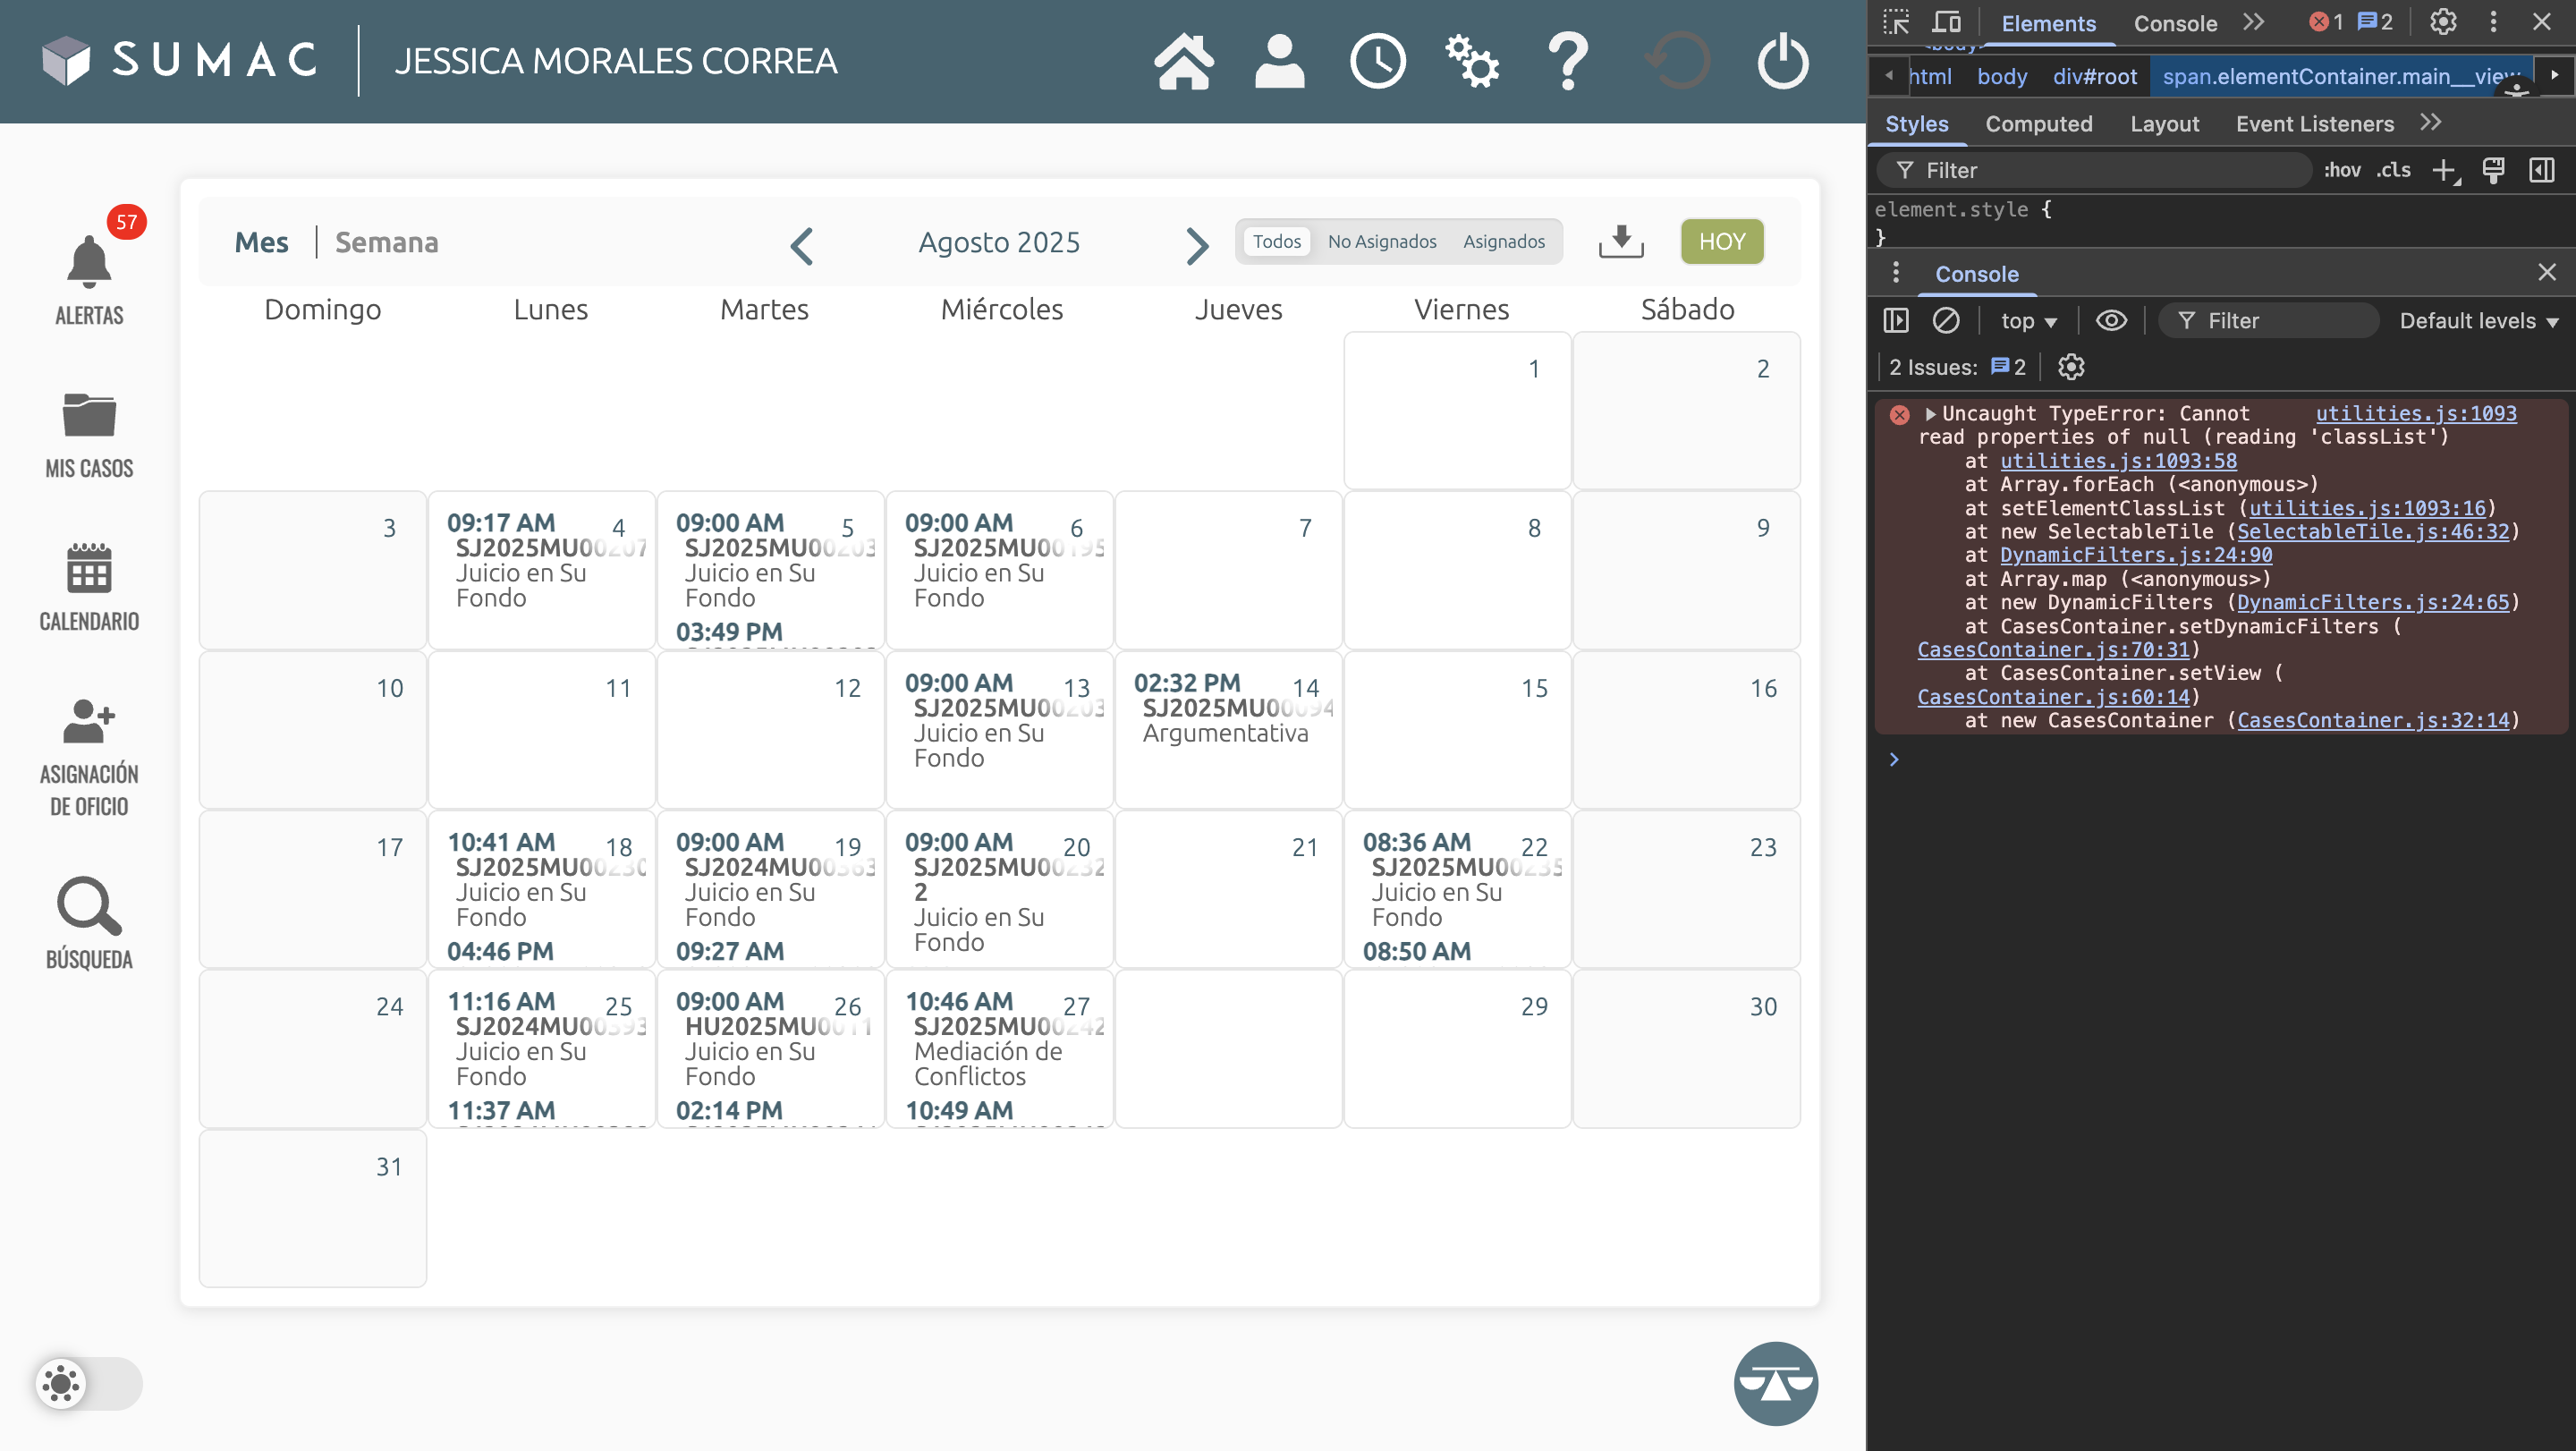Viewport: 2576px width, 1451px height.
Task: Open the utilities.js:1093 source link
Action: coord(2415,413)
